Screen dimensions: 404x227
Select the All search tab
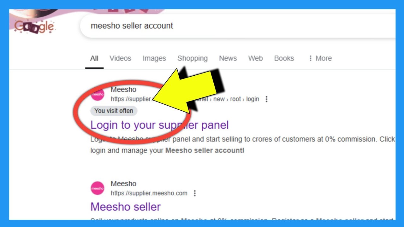coord(94,58)
